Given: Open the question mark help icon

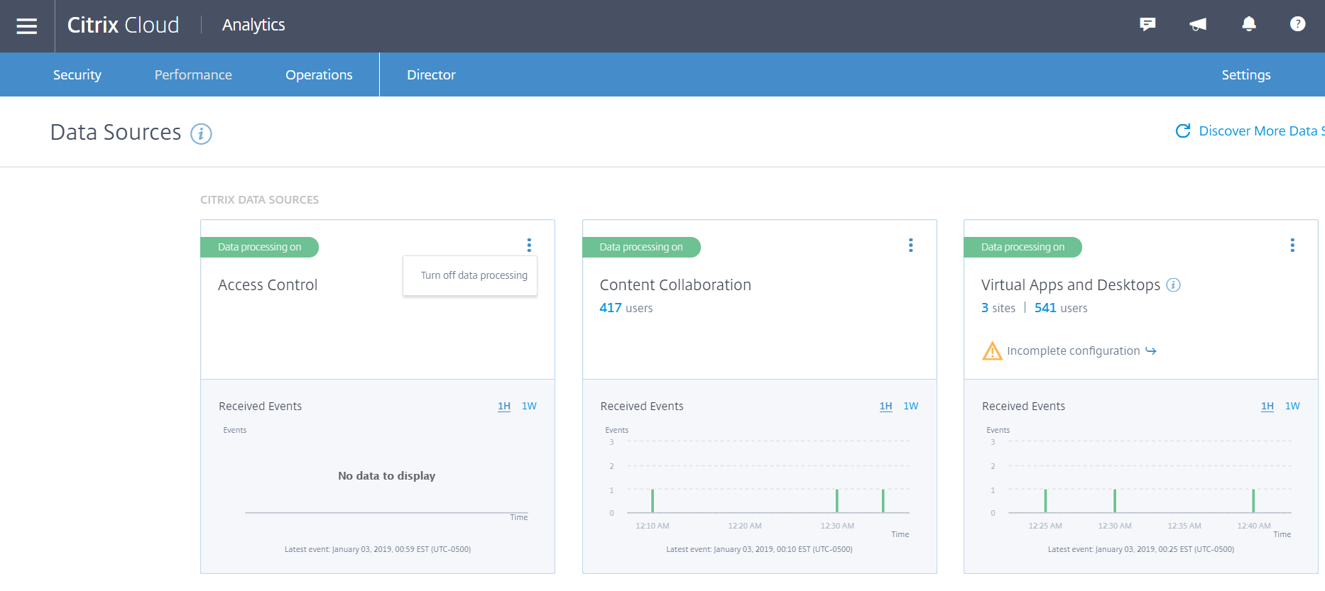Looking at the screenshot, I should pos(1297,24).
